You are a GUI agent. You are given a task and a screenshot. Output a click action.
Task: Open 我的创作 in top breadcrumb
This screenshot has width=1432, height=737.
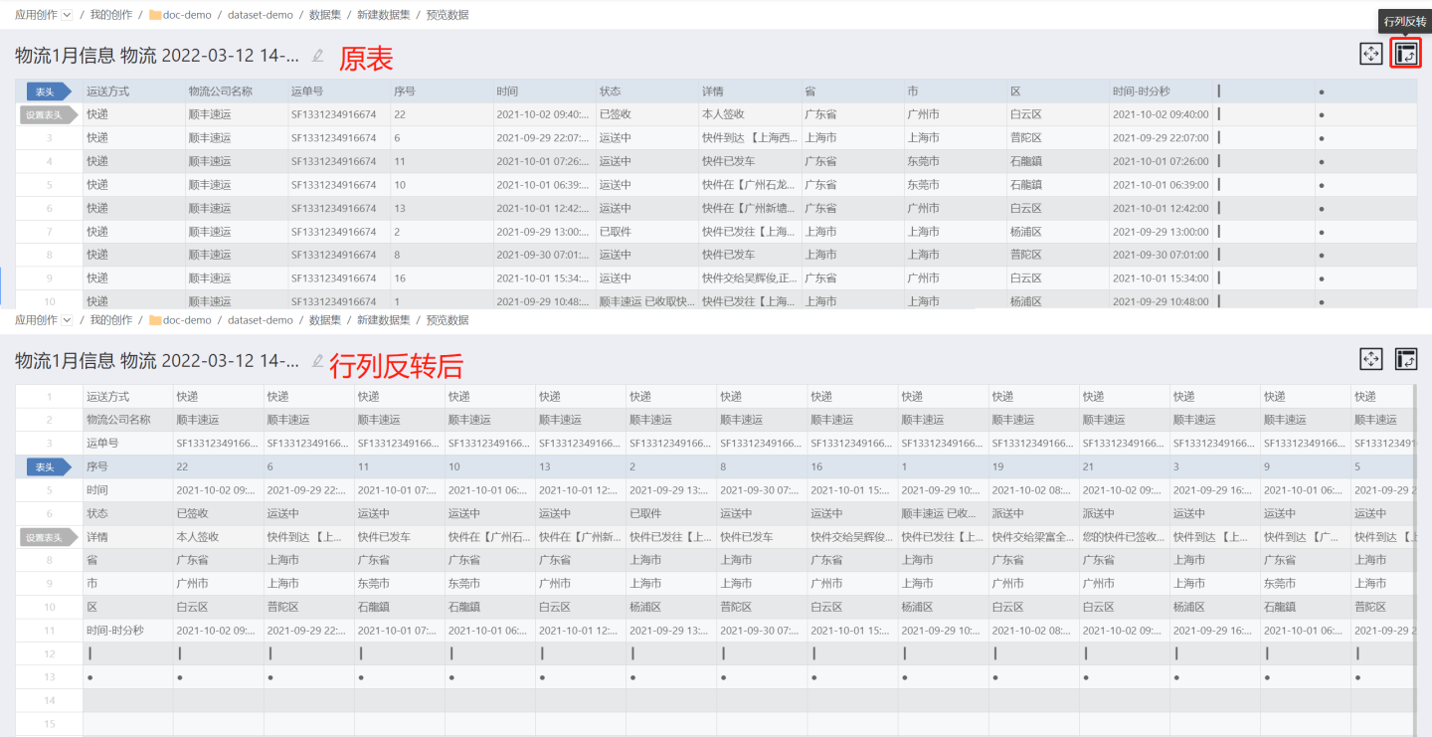point(110,15)
